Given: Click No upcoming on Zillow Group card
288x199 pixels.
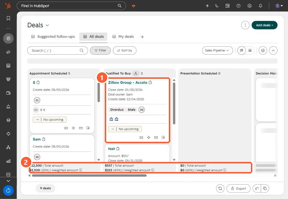Looking at the screenshot, I should click(x=125, y=129).
